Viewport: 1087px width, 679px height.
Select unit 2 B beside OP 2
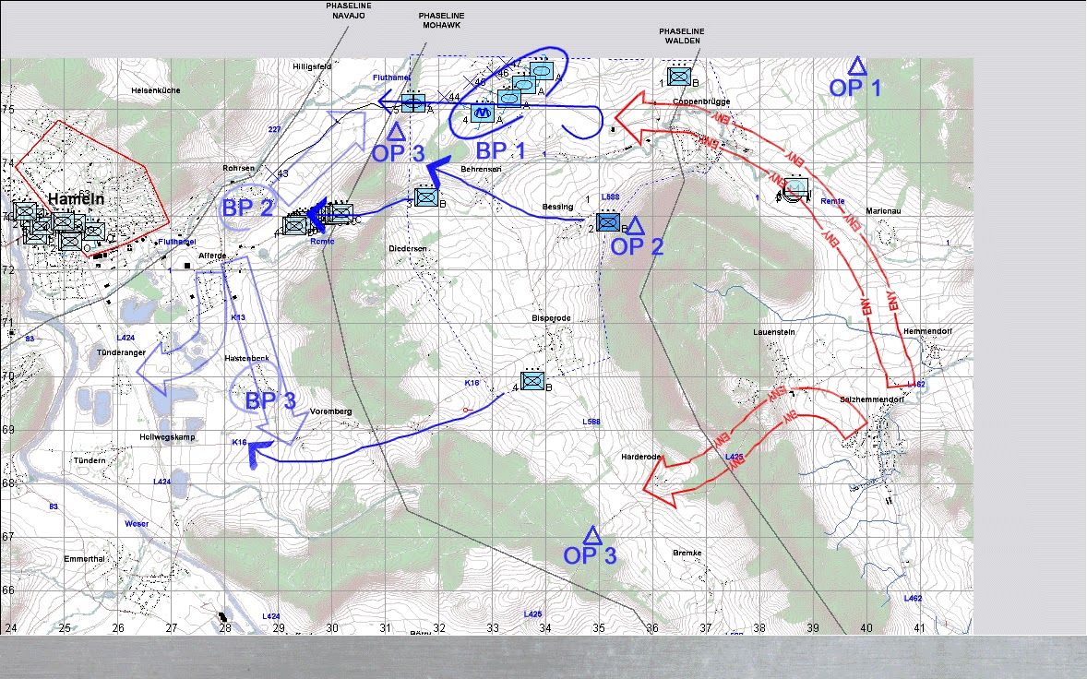(x=608, y=221)
